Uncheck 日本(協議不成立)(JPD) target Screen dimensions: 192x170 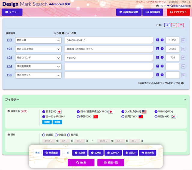(78, 112)
